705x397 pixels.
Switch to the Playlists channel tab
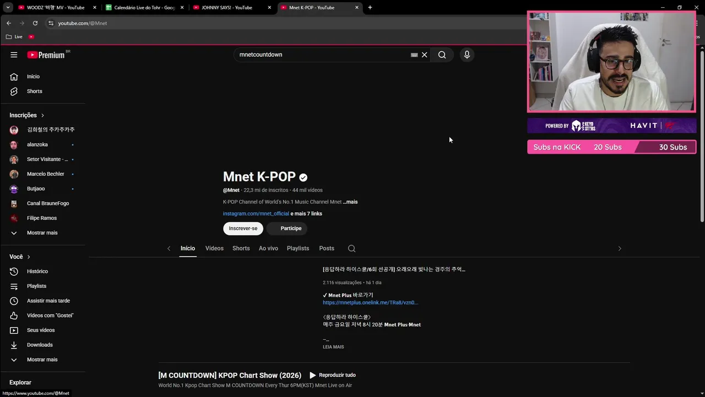298,249
